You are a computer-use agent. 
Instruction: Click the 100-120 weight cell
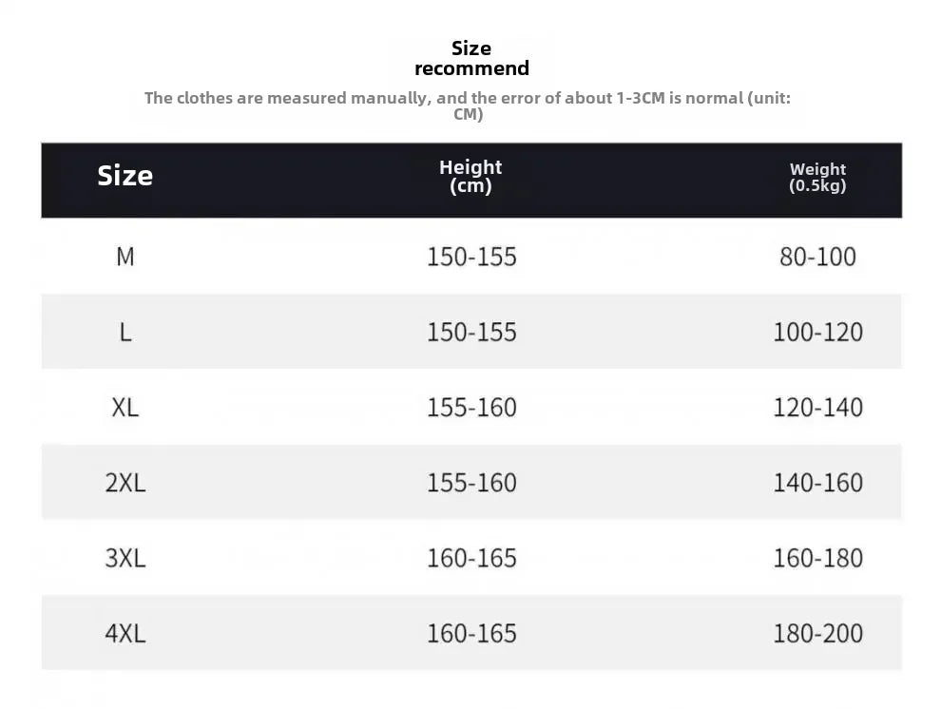pos(817,332)
